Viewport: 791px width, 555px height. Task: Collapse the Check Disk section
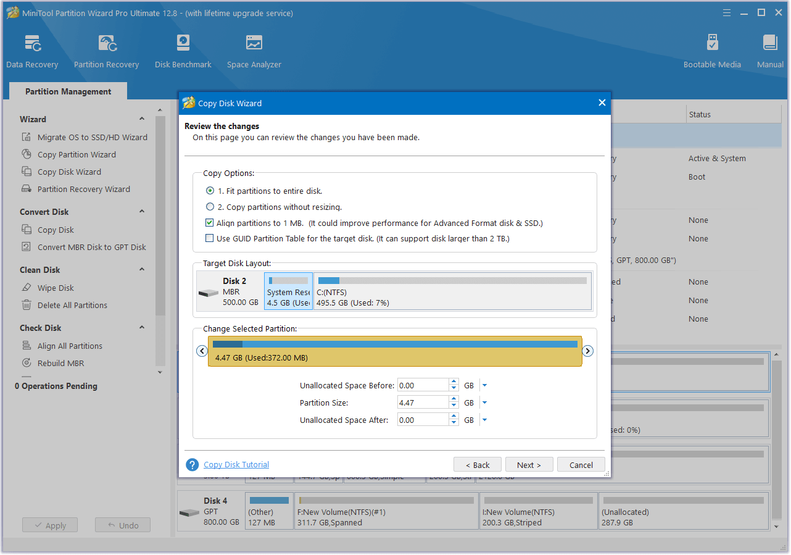pyautogui.click(x=142, y=328)
